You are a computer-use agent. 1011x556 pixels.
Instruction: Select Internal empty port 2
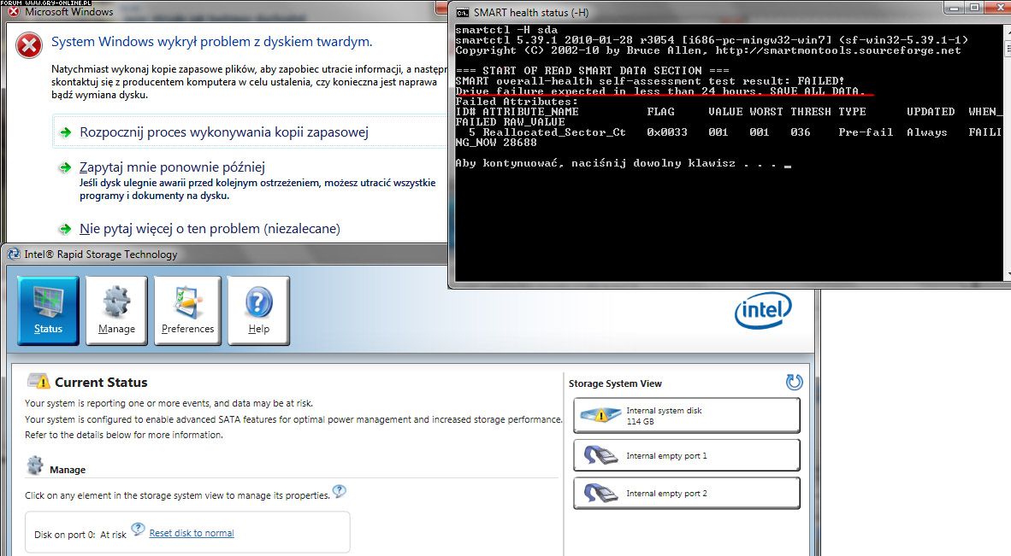[x=687, y=493]
